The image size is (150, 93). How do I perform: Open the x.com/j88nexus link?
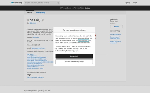pos(32,56)
